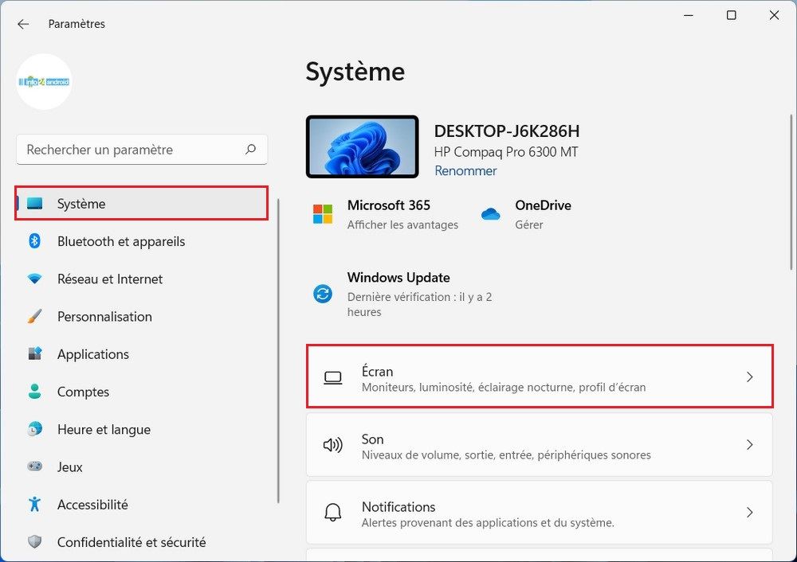
Task: Click the HP Compaq Pro 6300 MT text
Action: (x=506, y=152)
